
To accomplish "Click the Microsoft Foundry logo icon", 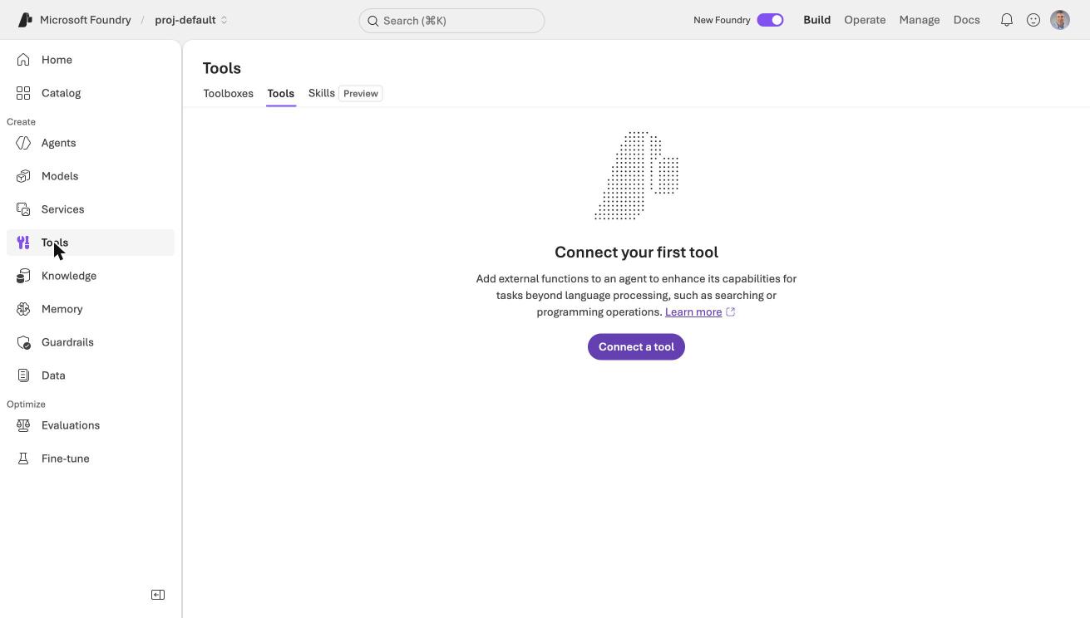I will click(25, 20).
